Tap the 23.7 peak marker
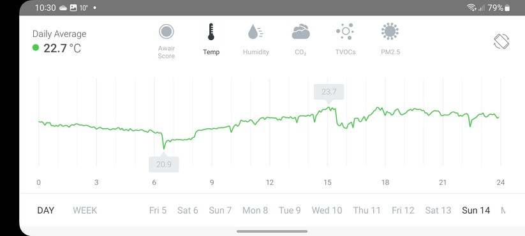This screenshot has width=525, height=236. point(329,92)
